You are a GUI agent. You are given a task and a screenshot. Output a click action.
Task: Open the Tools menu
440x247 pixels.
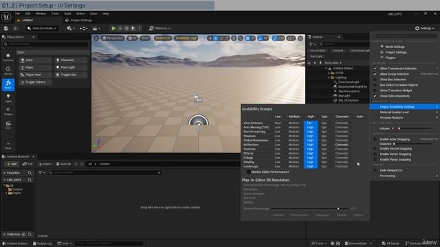click(55, 14)
